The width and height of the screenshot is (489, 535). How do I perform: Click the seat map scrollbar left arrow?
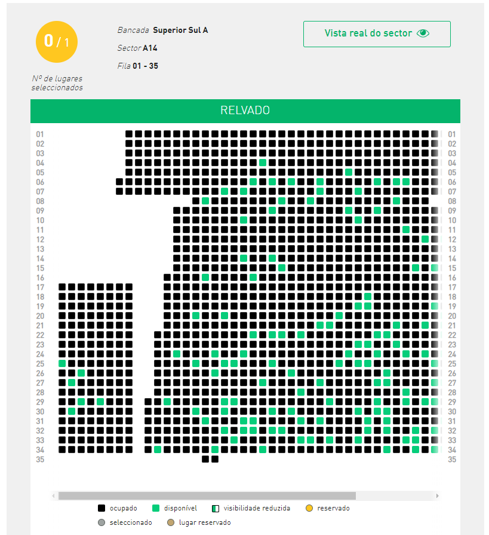(x=54, y=496)
